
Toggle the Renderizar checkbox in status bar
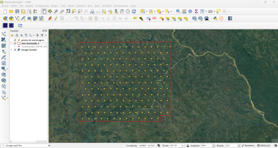coord(243,145)
